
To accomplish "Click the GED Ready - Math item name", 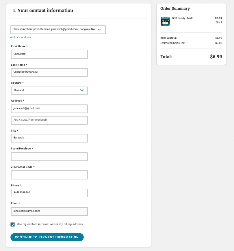I will pyautogui.click(x=183, y=18).
